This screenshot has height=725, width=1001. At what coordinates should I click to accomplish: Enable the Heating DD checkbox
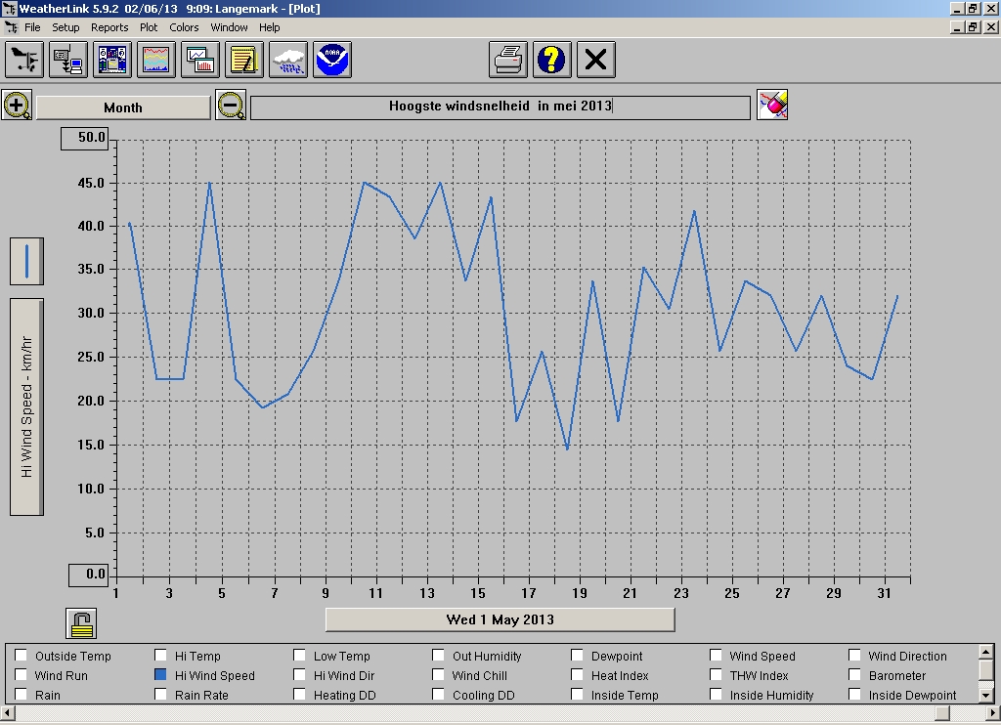coord(299,695)
